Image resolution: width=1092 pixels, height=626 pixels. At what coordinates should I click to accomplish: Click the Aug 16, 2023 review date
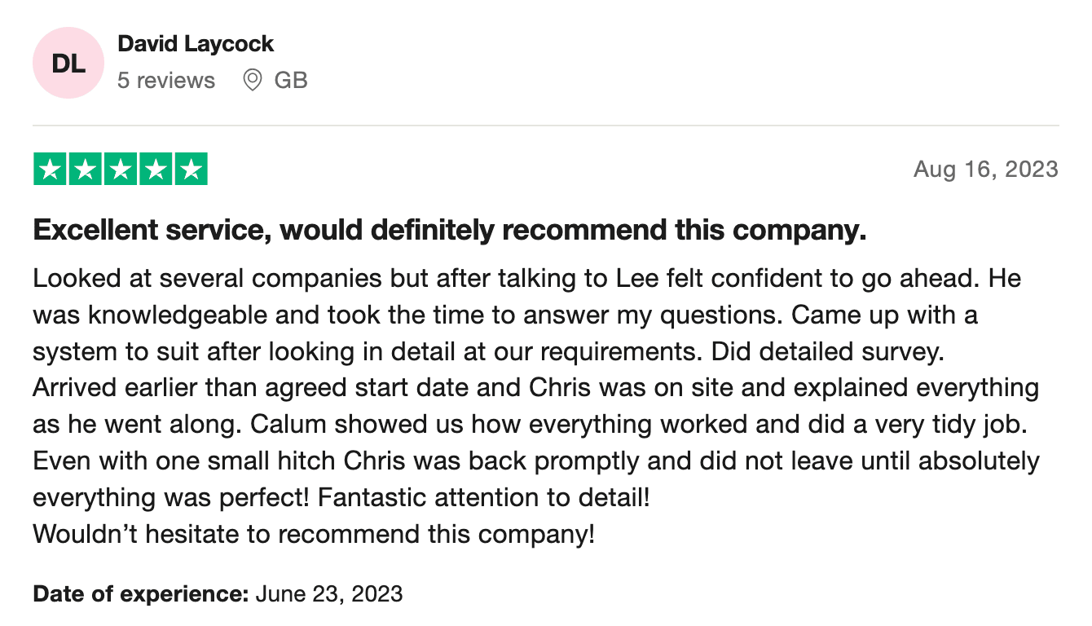coord(986,169)
